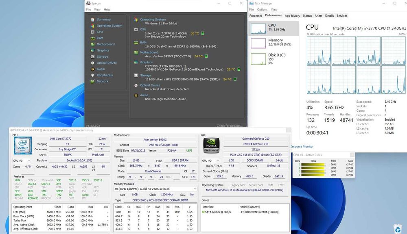Click SATA drive green status icon in HWiNFO

click(203, 212)
